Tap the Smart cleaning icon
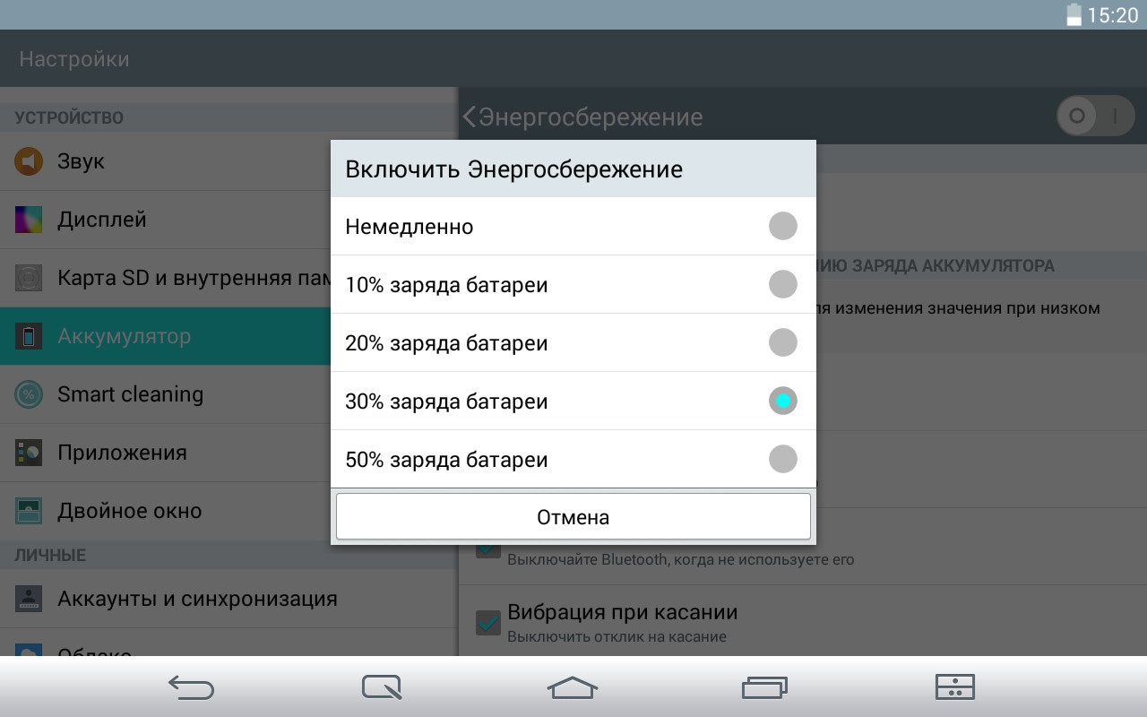The height and width of the screenshot is (717, 1147). [29, 394]
